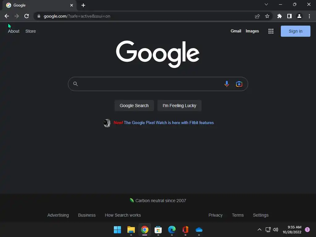This screenshot has width=316, height=237.
Task: Click the address bar URL
Action: coord(77,16)
